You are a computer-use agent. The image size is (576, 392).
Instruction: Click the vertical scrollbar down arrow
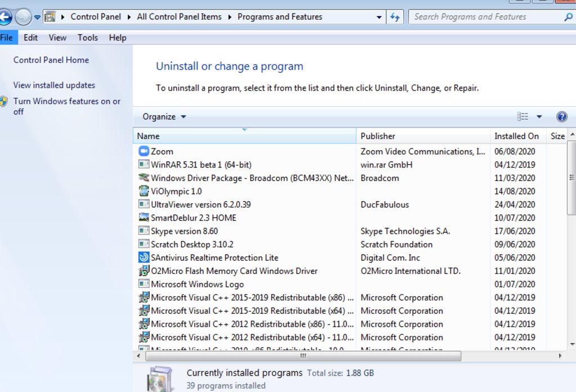[572, 344]
